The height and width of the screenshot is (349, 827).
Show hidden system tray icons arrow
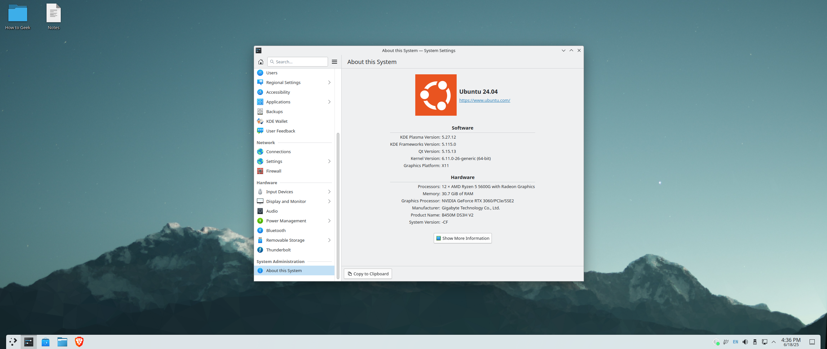click(x=774, y=342)
